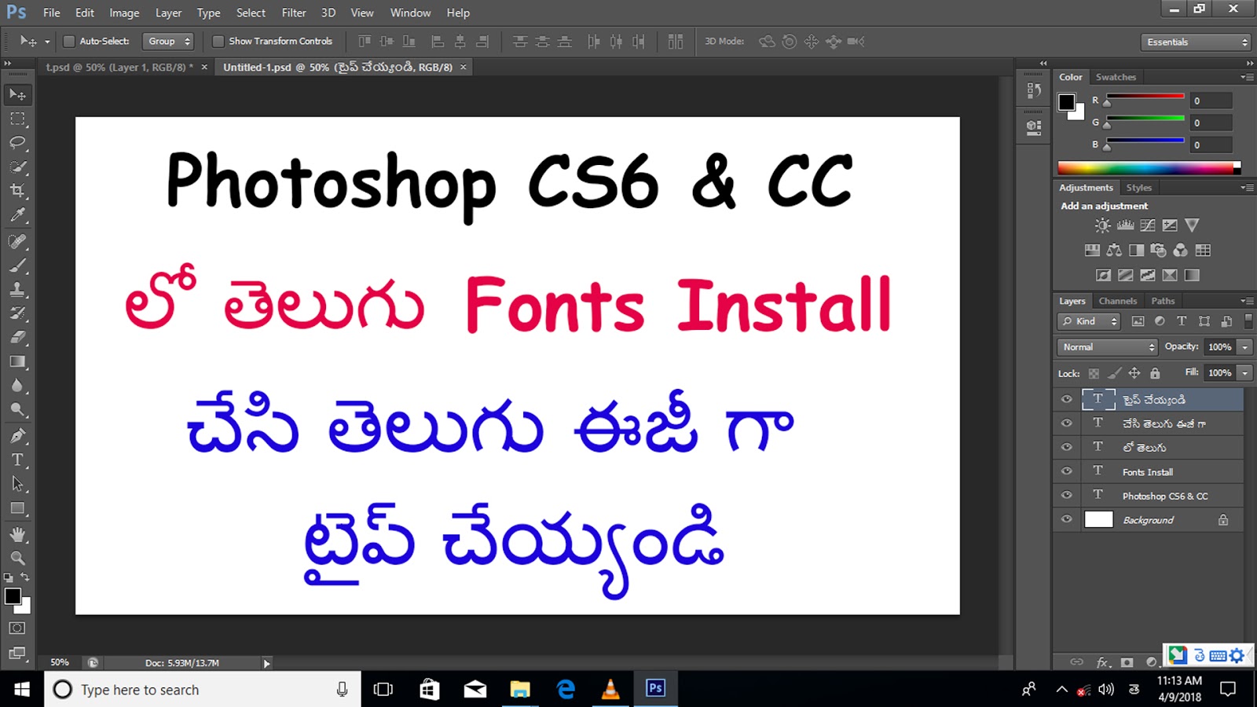This screenshot has height=707, width=1257.
Task: Select the Blur tool
Action: click(17, 386)
